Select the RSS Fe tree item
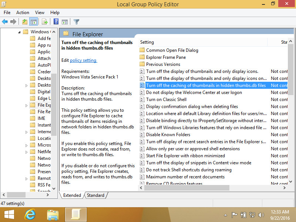 (x=44, y=185)
